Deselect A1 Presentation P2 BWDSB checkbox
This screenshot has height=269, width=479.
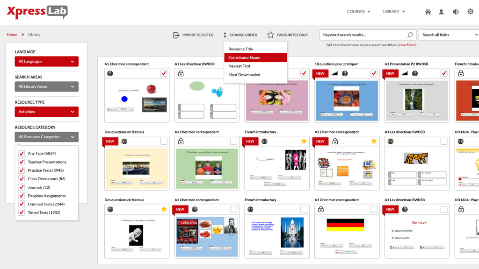[444, 73]
